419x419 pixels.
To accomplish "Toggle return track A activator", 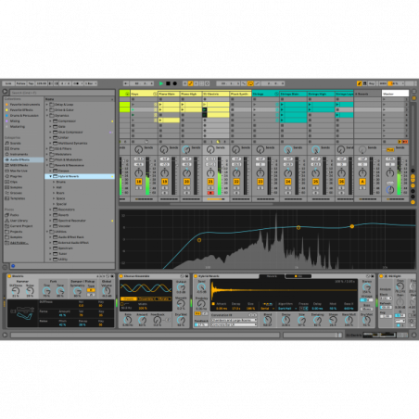I will [362, 182].
